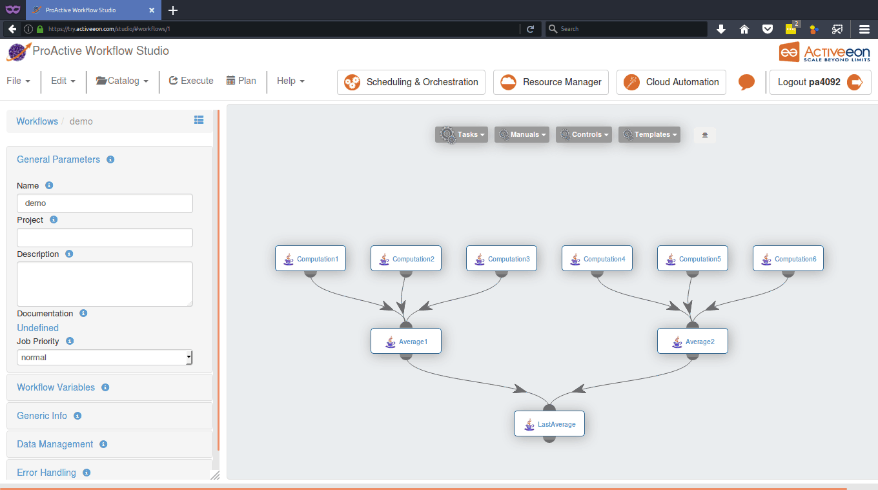
Task: Open browser hamburger menu
Action: point(864,29)
